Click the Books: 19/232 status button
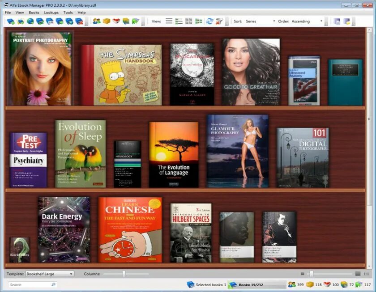The height and width of the screenshot is (292, 376). [256, 284]
